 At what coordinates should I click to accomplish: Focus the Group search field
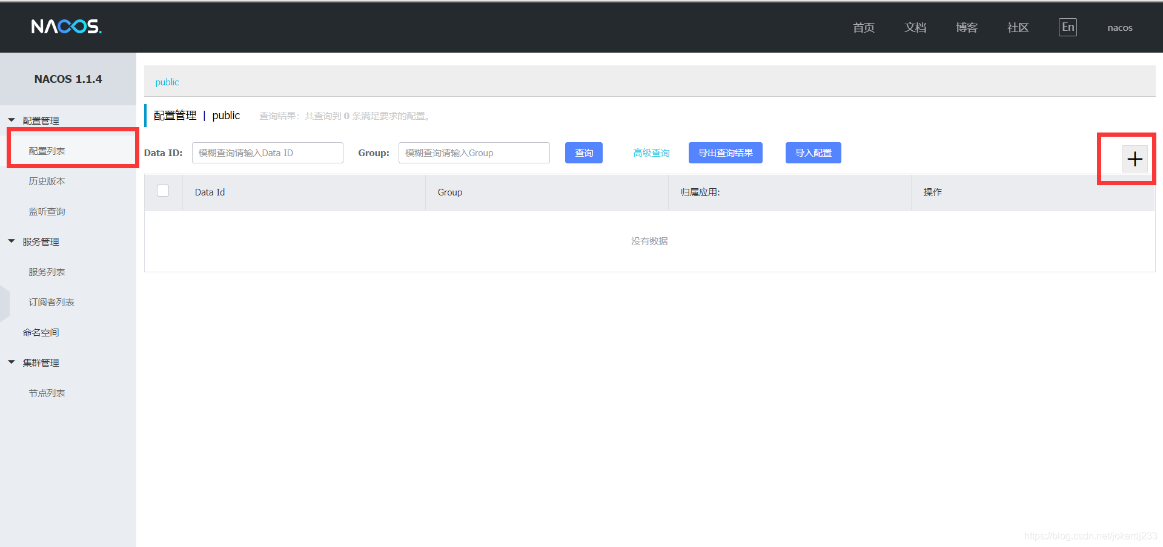tap(474, 153)
